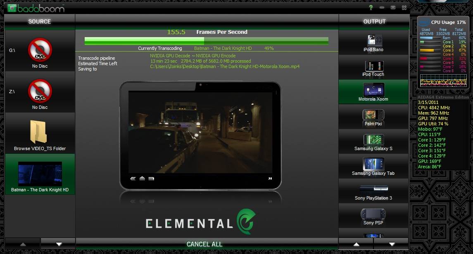Click the OUTPUT panel header
The width and height of the screenshot is (473, 254).
tap(374, 21)
